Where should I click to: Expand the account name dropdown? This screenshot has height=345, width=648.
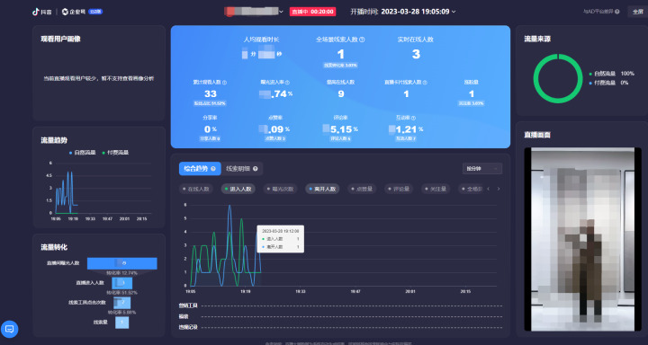(281, 12)
